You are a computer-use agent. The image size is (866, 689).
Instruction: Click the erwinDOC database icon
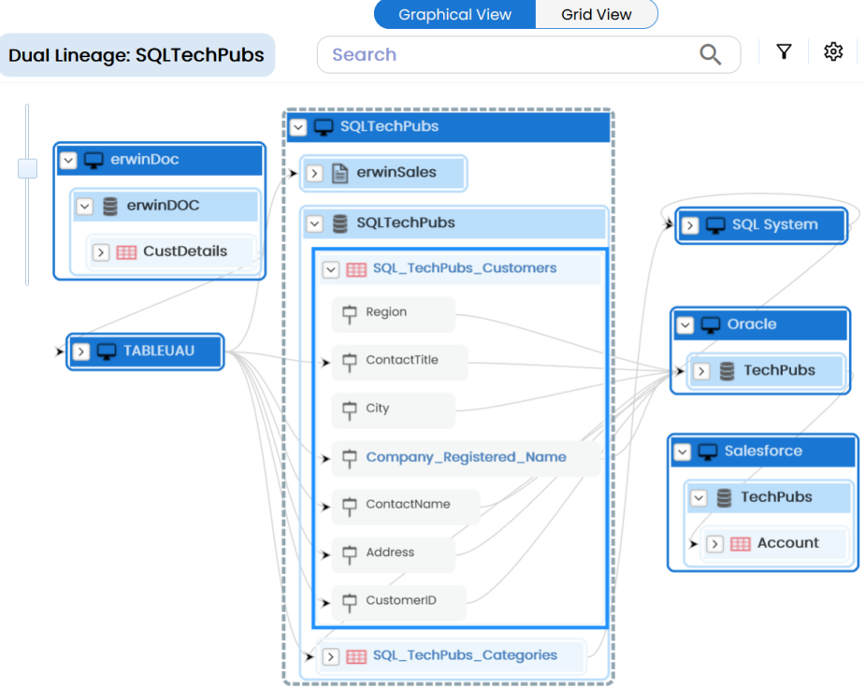coord(110,207)
